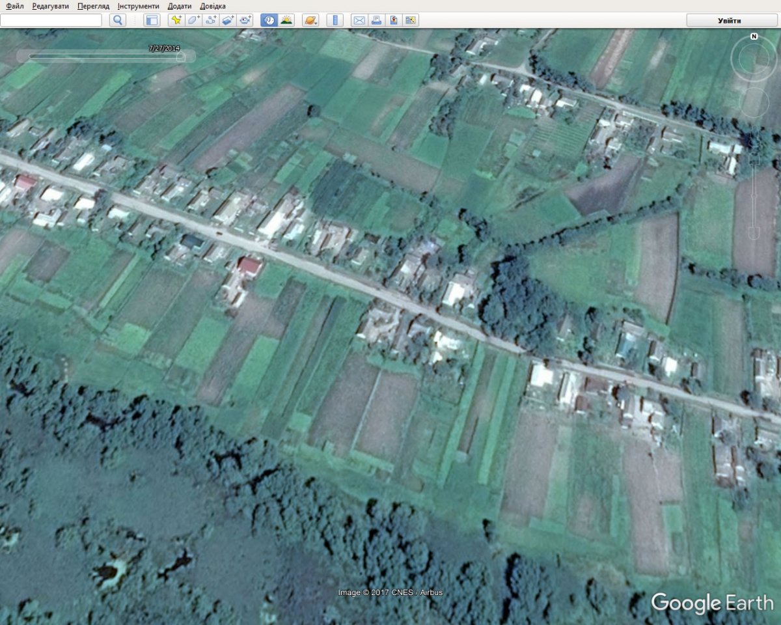
Task: Toggle the historical imagery clock button
Action: coord(269,20)
